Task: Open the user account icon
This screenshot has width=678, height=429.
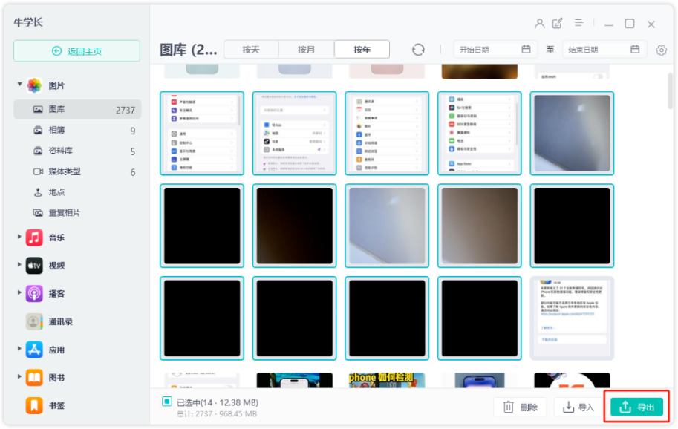Action: tap(539, 24)
